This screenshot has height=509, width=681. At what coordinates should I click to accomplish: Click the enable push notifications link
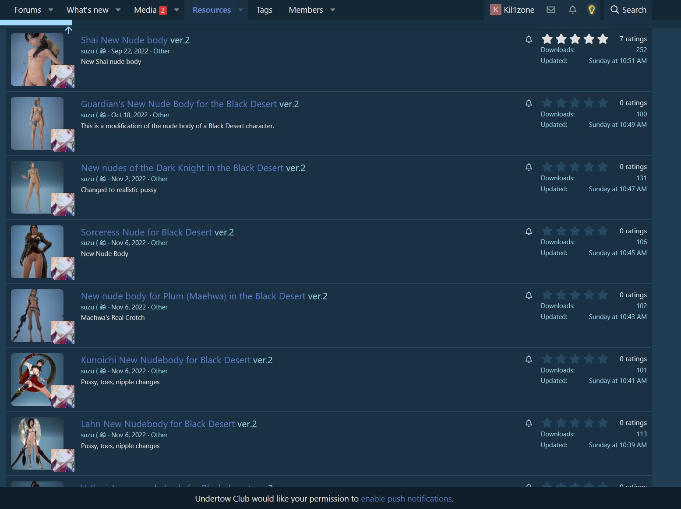pos(406,499)
